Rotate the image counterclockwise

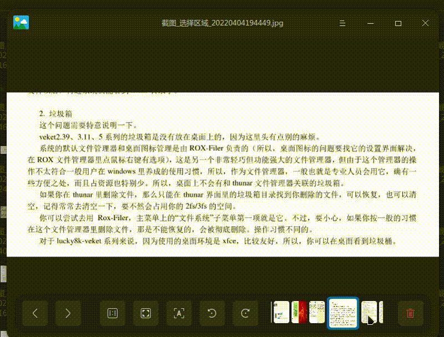211,313
